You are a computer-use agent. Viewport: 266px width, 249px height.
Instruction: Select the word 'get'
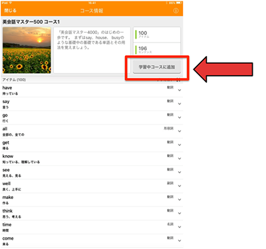click(x=6, y=142)
